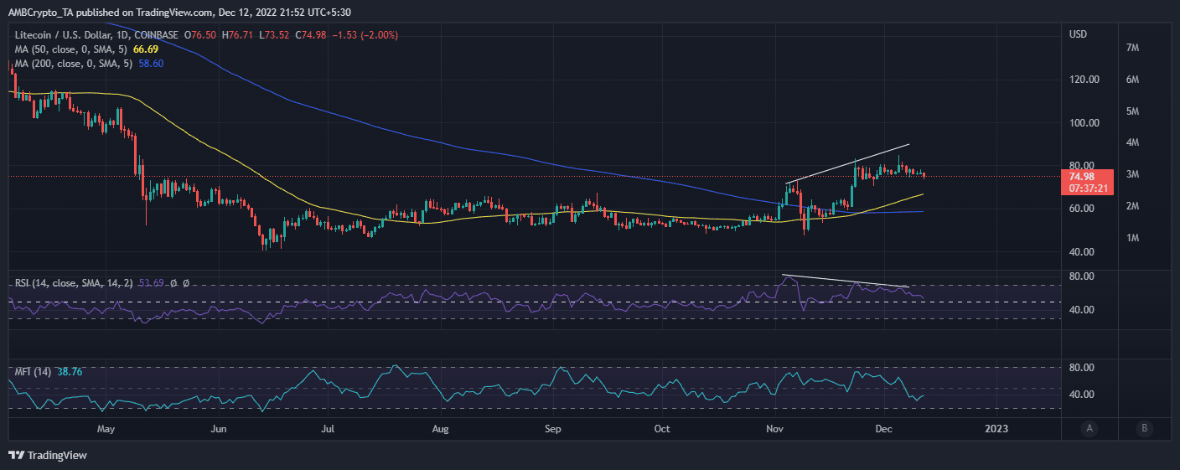Click the 'B' button beside the A button

[x=1144, y=428]
